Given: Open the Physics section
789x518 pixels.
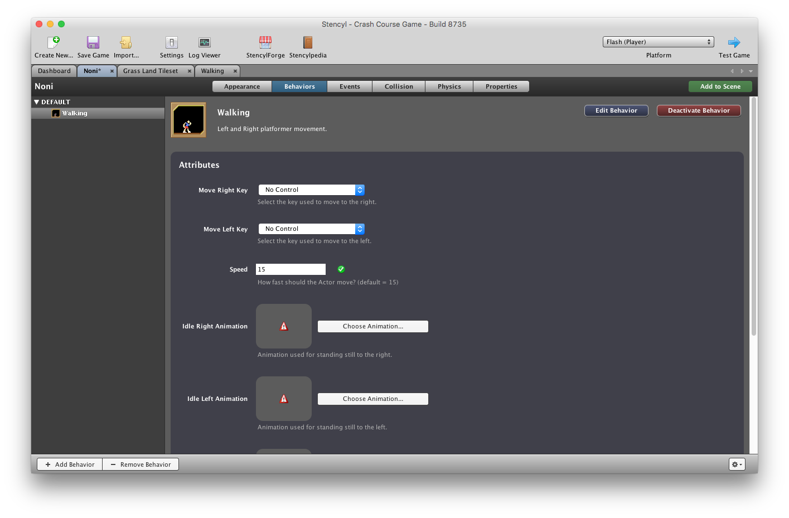Looking at the screenshot, I should tap(449, 86).
